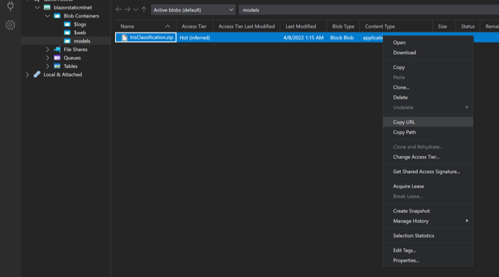Select the Queues tree label
The width and height of the screenshot is (499, 277).
coord(72,58)
